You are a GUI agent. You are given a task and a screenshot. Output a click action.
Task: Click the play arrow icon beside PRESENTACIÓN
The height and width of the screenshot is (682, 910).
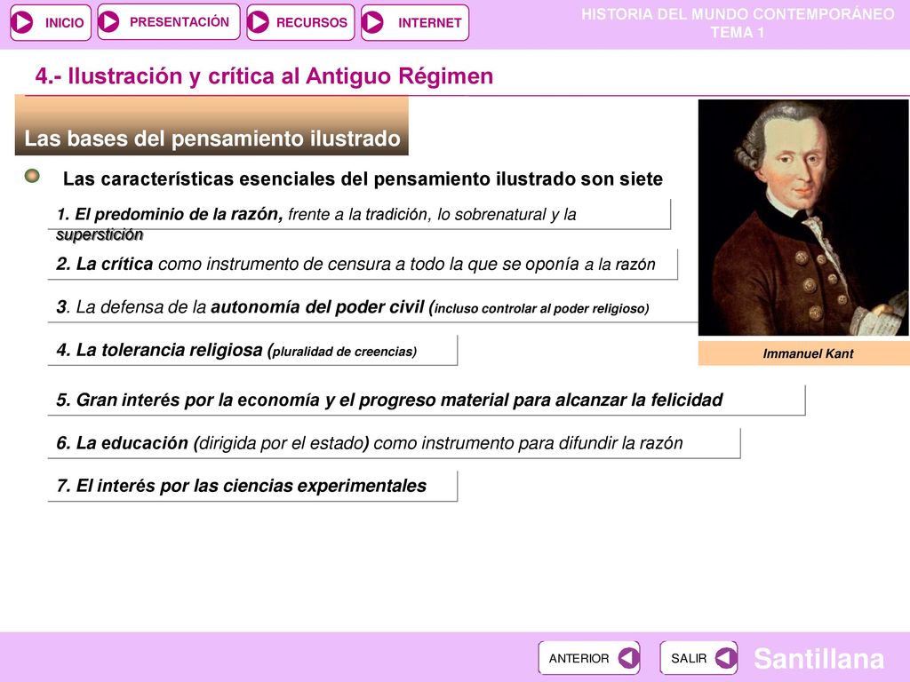pos(108,22)
